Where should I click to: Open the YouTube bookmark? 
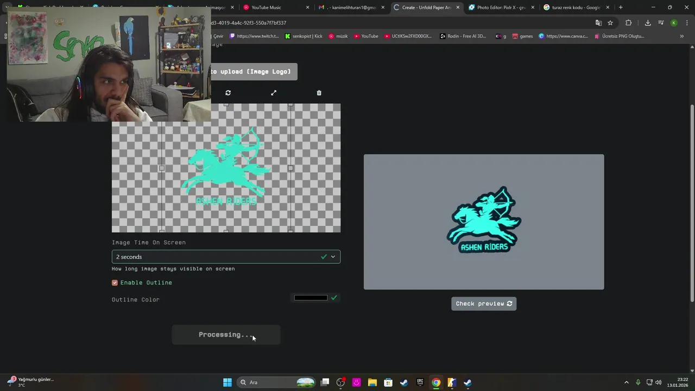tap(366, 36)
